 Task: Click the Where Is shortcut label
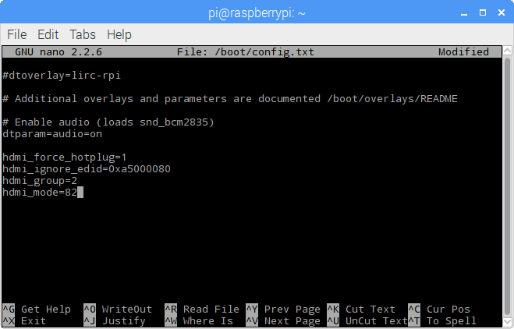207,321
